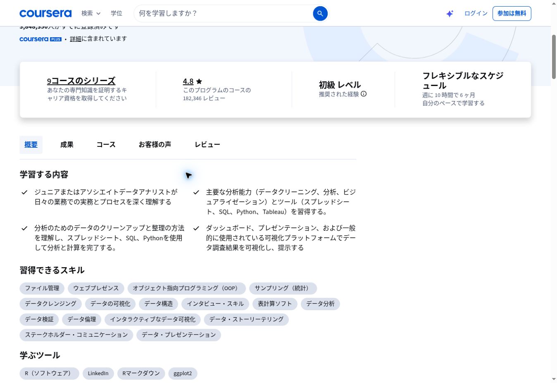Click the ログイン link
Image resolution: width=557 pixels, height=383 pixels.
476,13
